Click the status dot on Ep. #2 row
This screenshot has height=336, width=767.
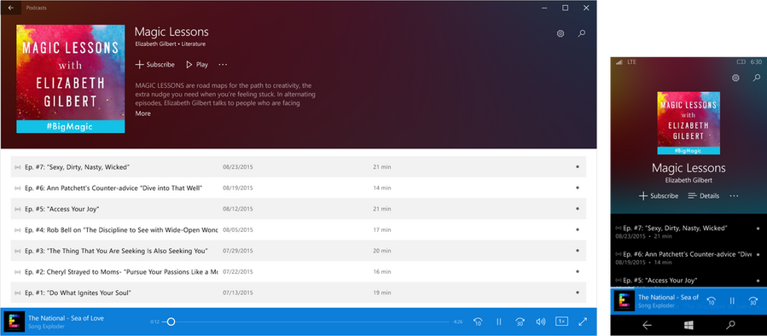click(x=578, y=272)
